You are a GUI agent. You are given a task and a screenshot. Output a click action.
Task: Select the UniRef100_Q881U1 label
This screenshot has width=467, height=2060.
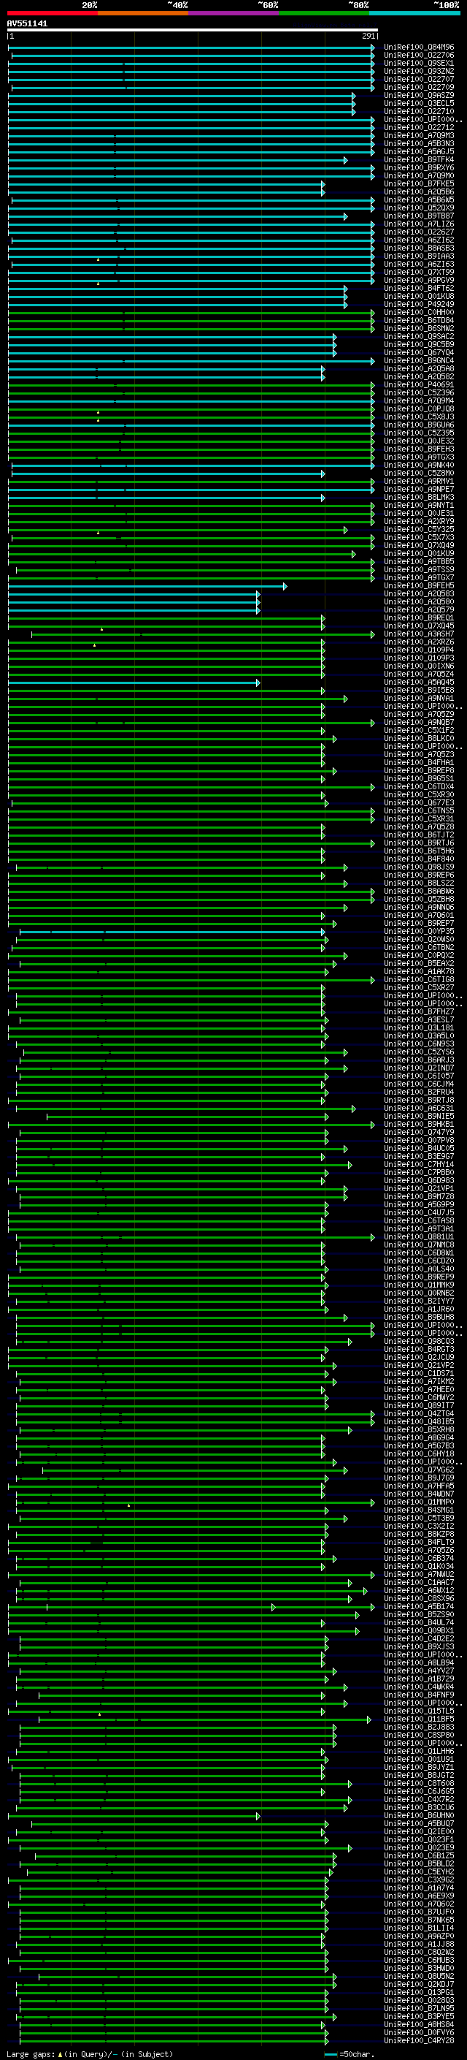point(418,1237)
